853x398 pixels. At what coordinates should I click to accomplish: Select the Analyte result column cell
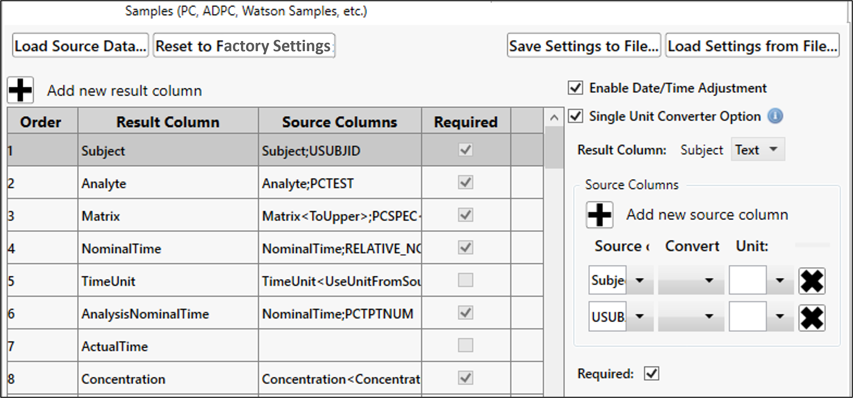tap(168, 183)
